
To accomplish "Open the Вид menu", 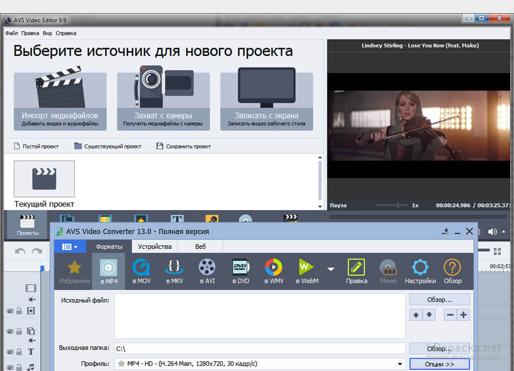I will click(47, 33).
